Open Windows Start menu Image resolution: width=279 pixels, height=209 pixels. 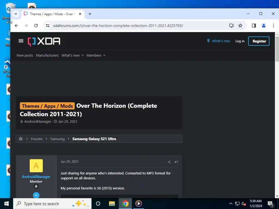(x=7, y=204)
